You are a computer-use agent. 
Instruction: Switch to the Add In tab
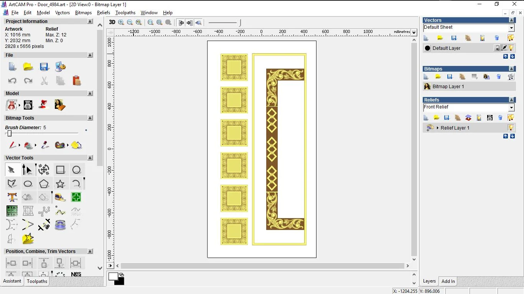tap(448, 281)
